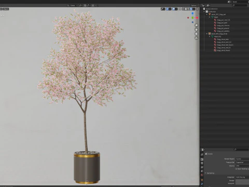Collapse the pot's Mesh data entry
The height and width of the screenshot is (187, 249).
coord(210,17)
